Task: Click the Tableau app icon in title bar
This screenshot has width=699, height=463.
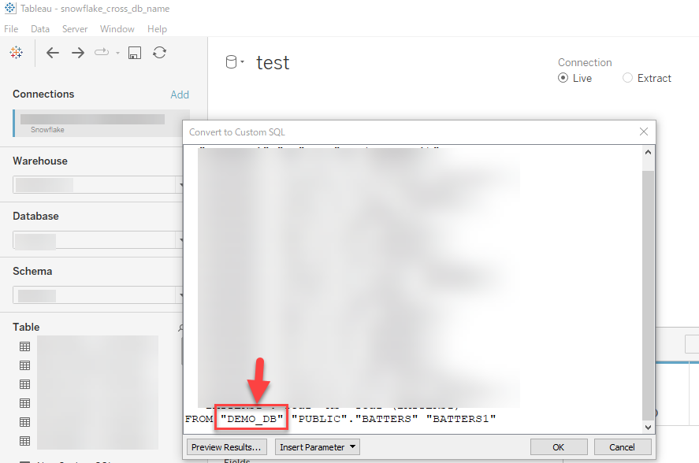Action: [x=9, y=8]
